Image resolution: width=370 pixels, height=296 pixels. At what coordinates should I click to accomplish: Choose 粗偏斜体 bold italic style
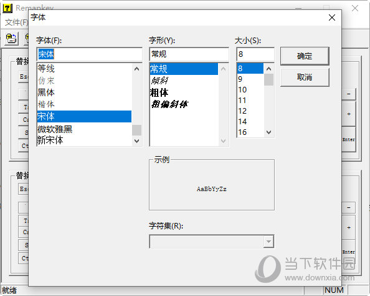point(184,104)
